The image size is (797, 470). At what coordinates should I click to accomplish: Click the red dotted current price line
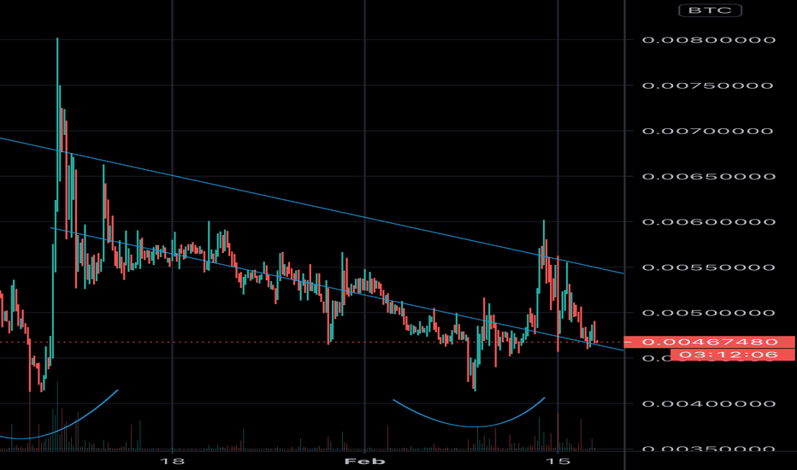point(311,342)
